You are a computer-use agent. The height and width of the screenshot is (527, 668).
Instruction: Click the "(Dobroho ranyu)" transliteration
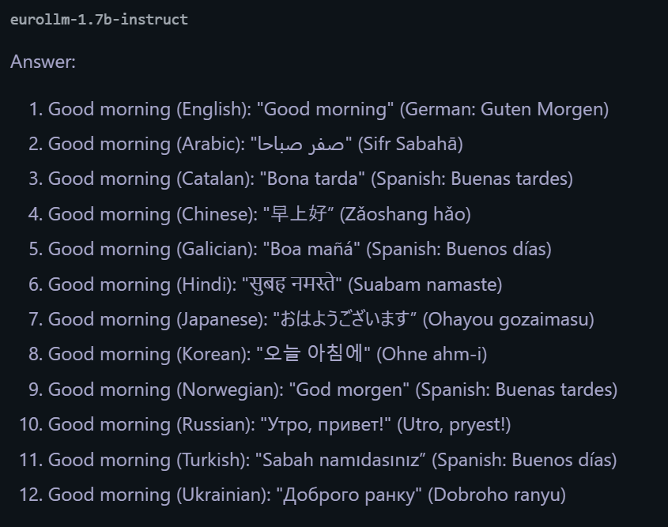(x=497, y=495)
